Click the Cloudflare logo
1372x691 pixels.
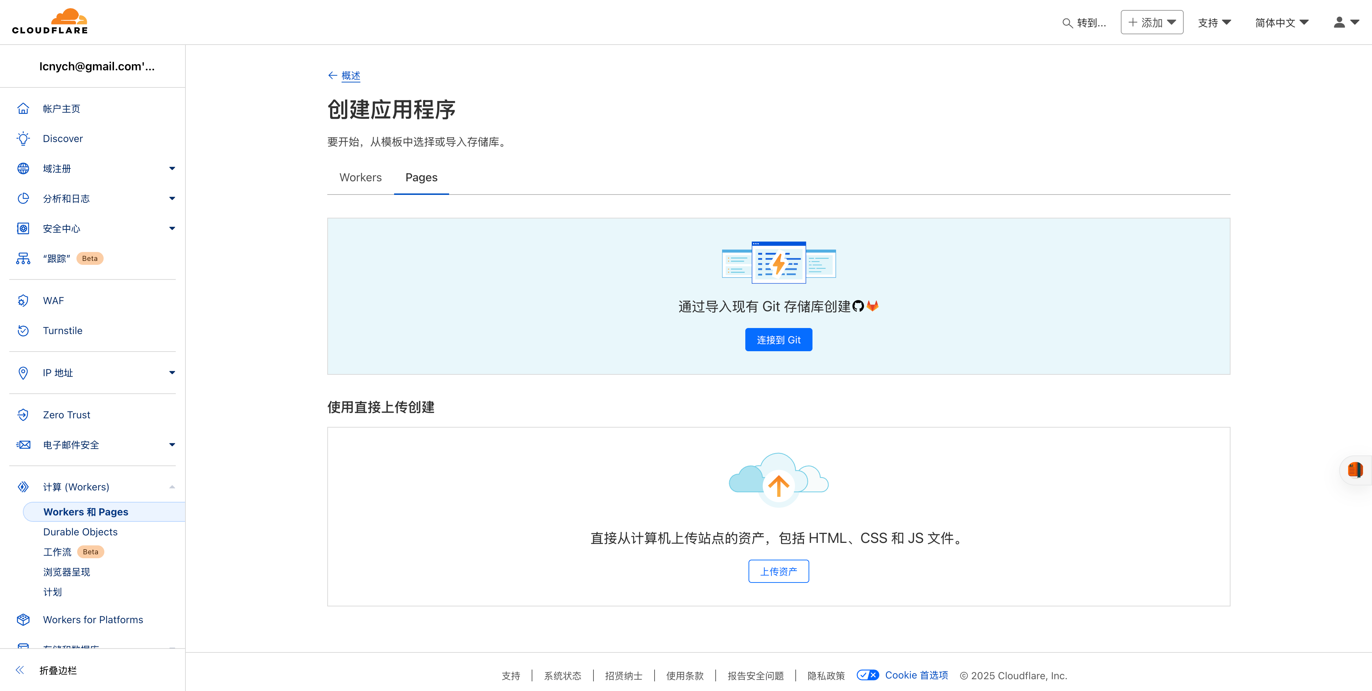[x=50, y=22]
